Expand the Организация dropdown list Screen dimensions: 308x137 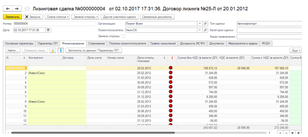[x=200, y=24]
